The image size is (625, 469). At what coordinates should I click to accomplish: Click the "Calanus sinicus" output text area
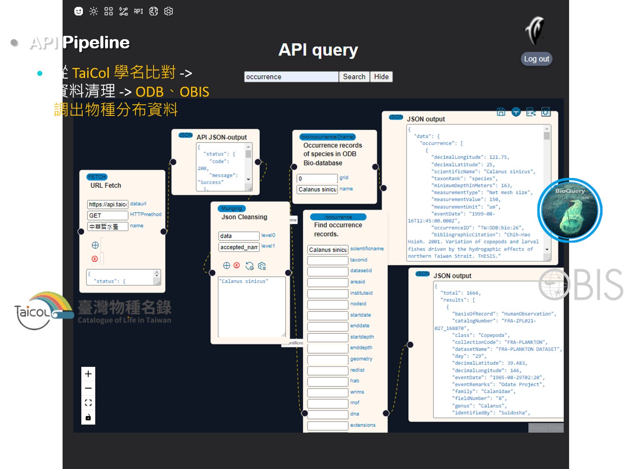(x=252, y=306)
